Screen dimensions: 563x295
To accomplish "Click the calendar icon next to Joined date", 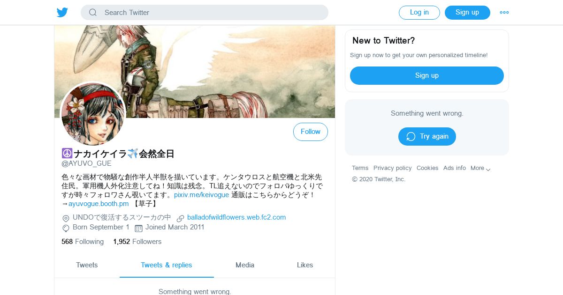I will pos(138,228).
